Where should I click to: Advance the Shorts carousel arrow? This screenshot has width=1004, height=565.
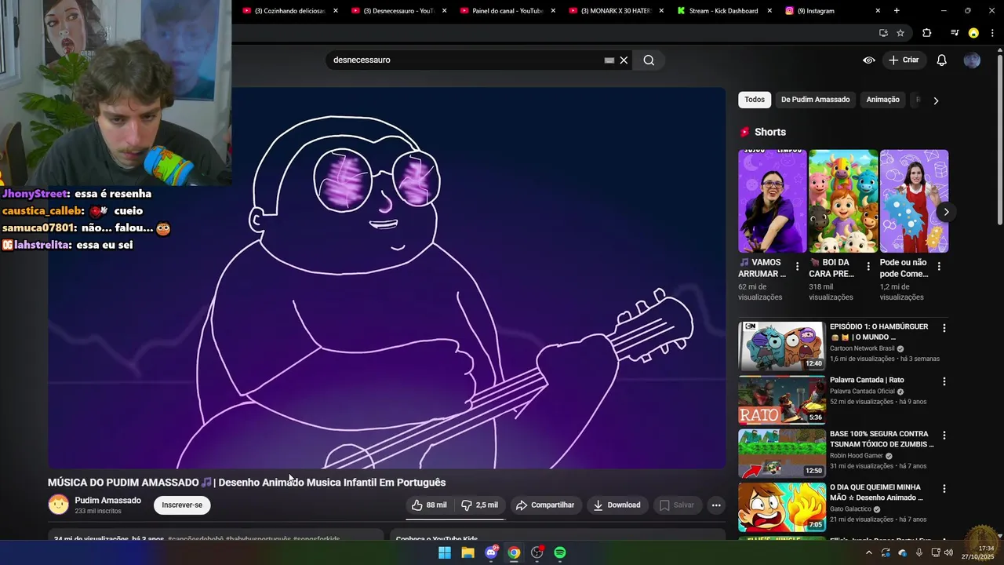click(x=946, y=212)
